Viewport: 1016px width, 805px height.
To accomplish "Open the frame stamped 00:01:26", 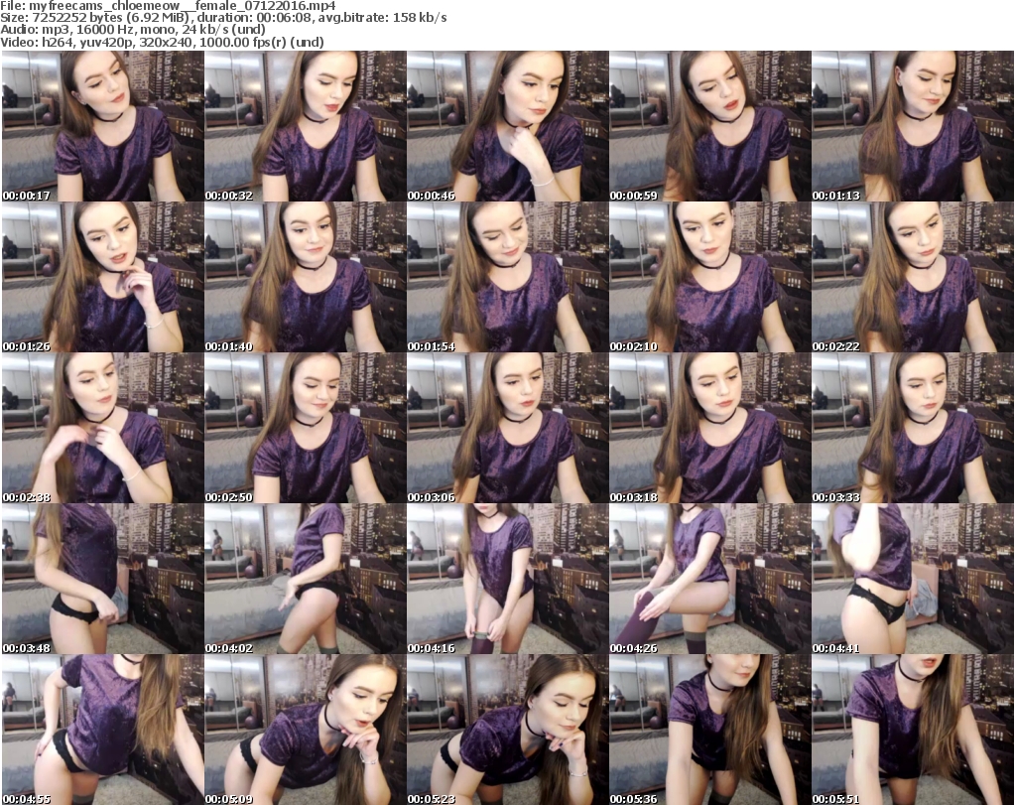I will pyautogui.click(x=102, y=277).
